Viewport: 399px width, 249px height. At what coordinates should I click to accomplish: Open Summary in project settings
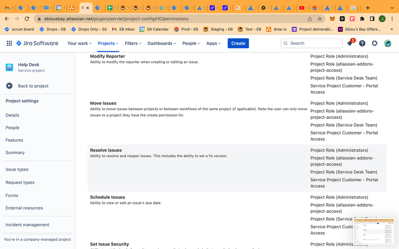tap(15, 152)
